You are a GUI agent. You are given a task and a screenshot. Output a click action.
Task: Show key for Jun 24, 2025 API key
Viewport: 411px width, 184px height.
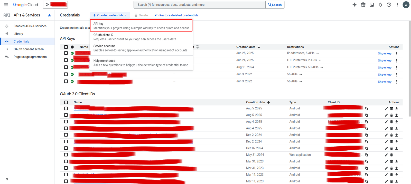385,61
